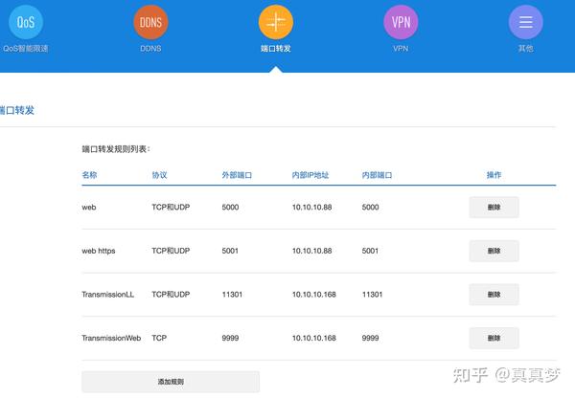The image size is (575, 398).
Task: Delete the TransmissionLL forwarding rule
Action: (494, 295)
